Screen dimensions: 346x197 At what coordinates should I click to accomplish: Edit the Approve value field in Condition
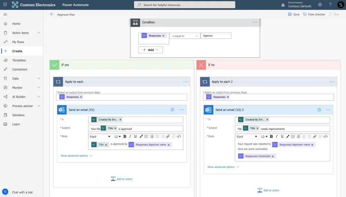click(216, 36)
